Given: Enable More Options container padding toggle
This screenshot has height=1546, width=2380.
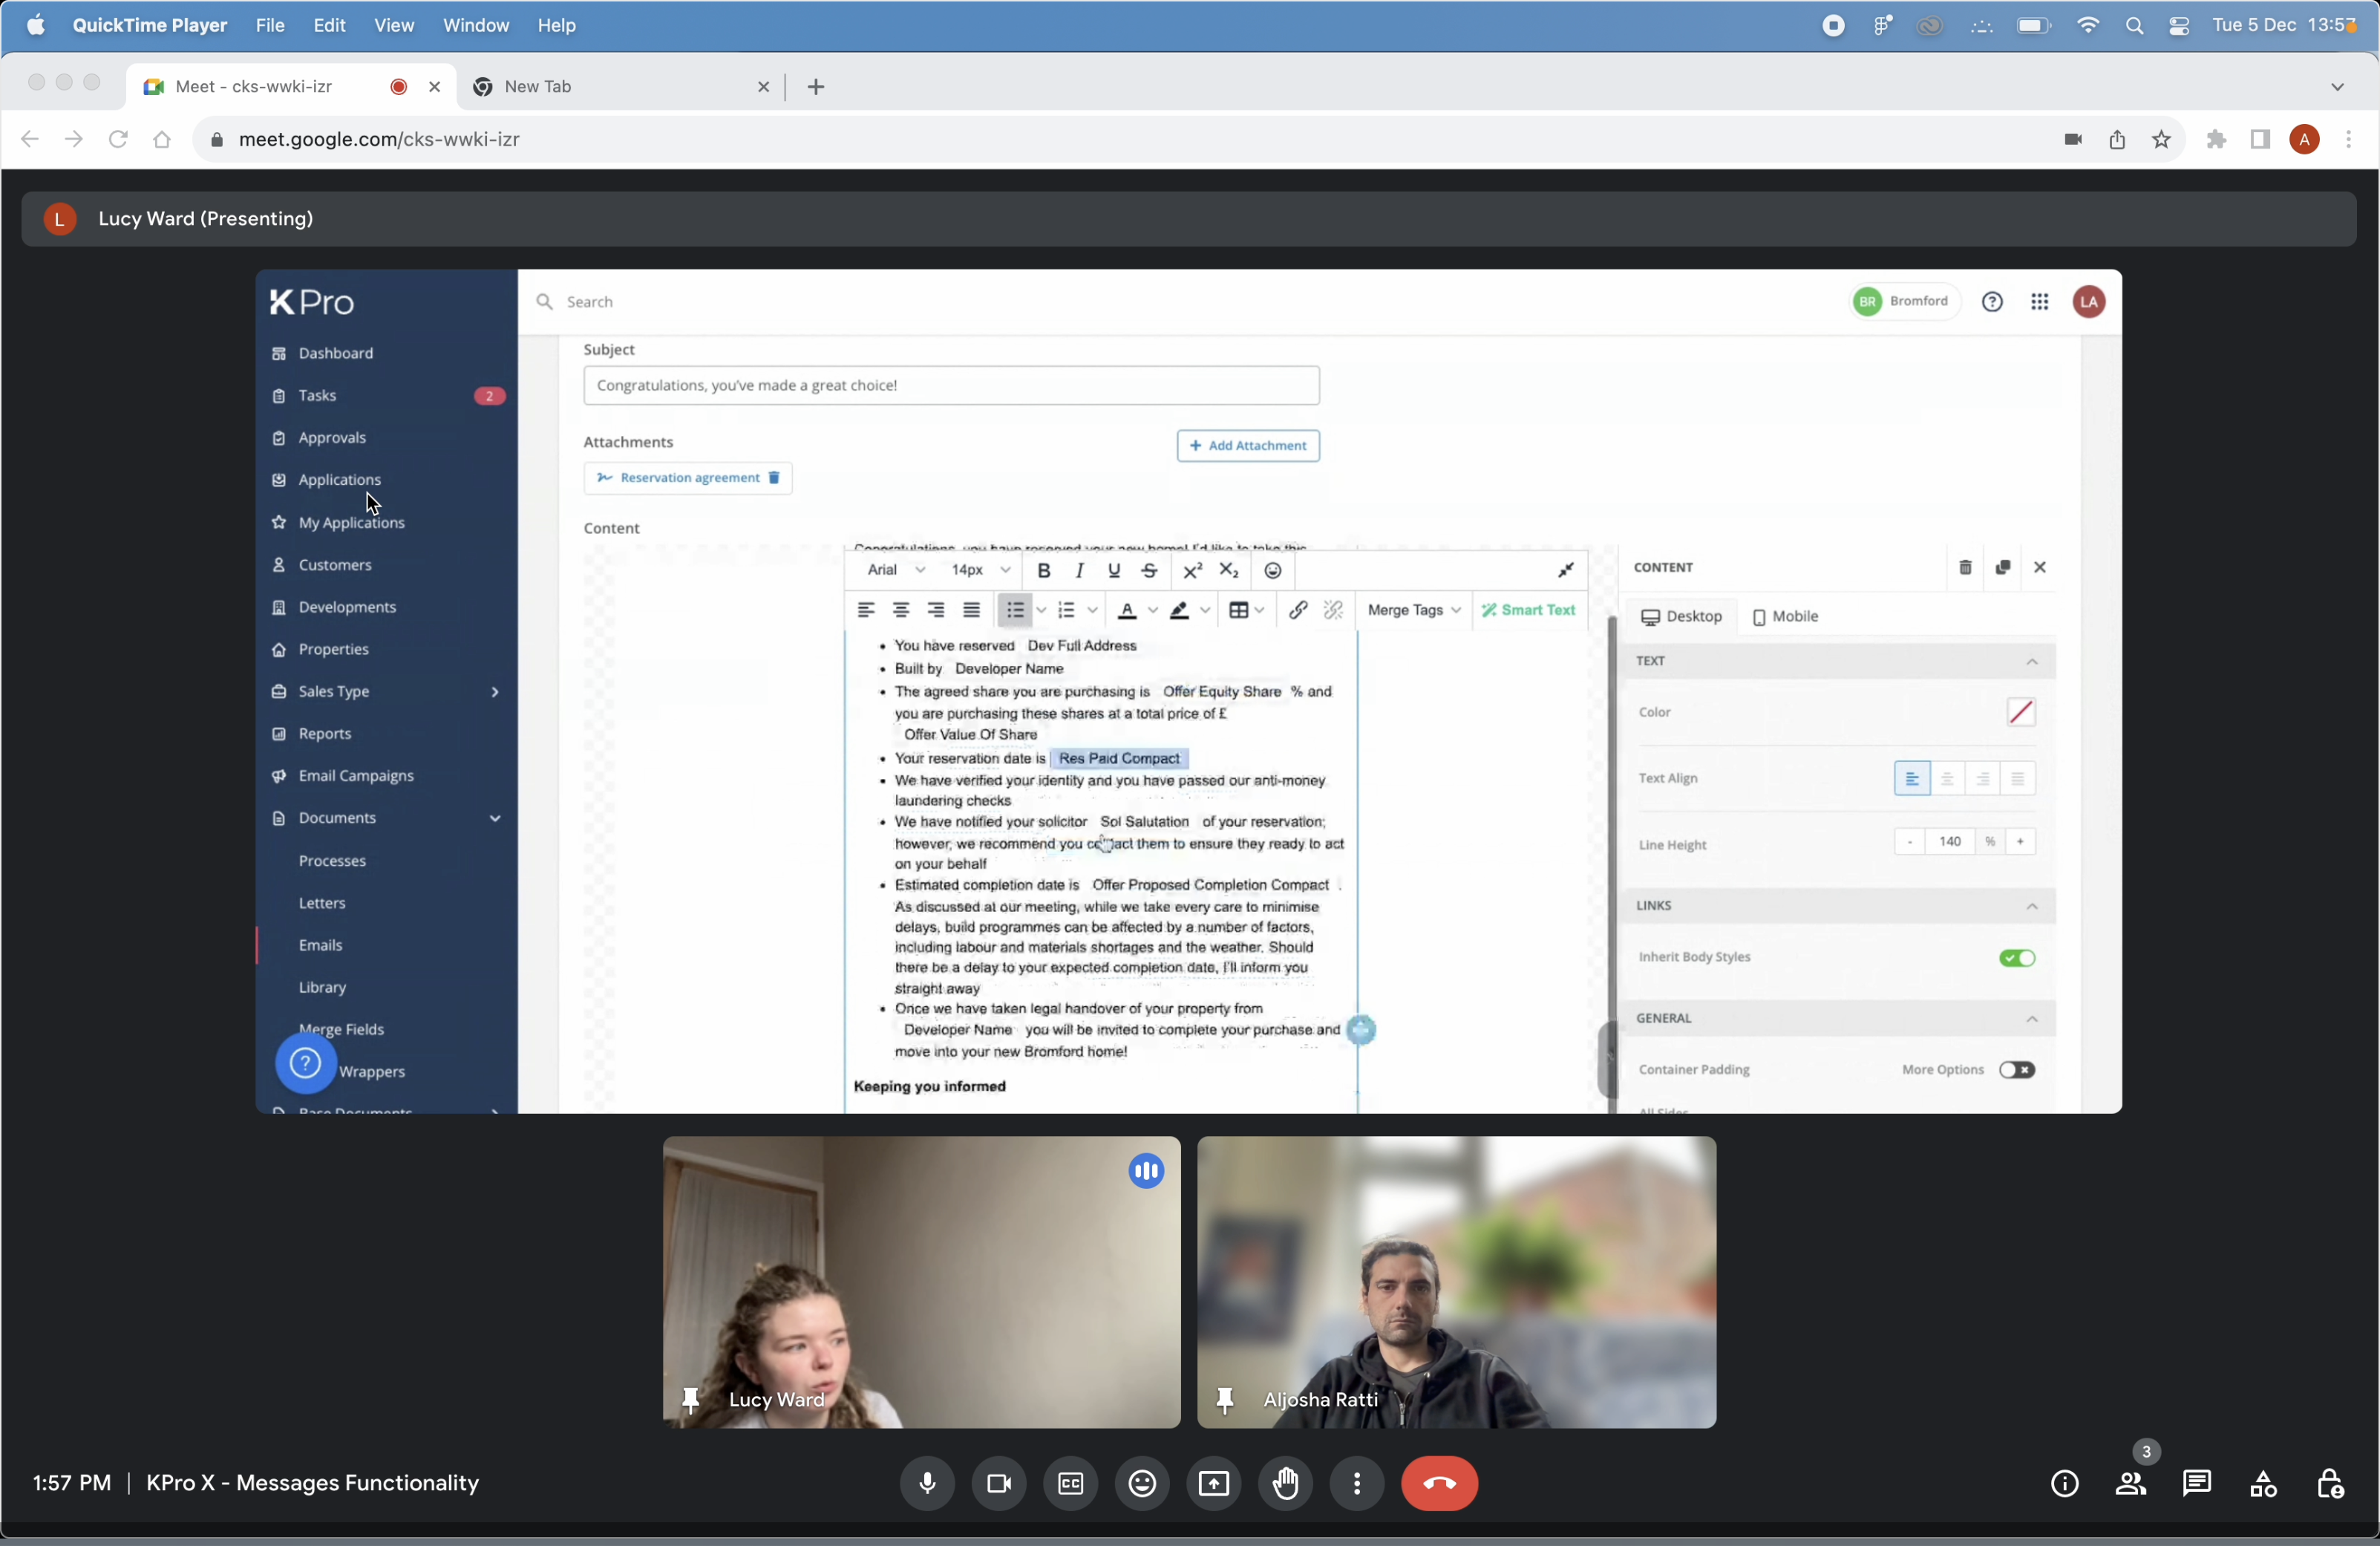Looking at the screenshot, I should click(2016, 1070).
